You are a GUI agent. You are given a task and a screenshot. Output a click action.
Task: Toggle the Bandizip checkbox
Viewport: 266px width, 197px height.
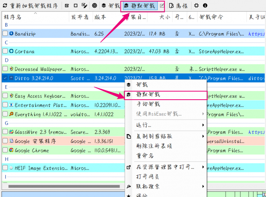click(x=5, y=33)
